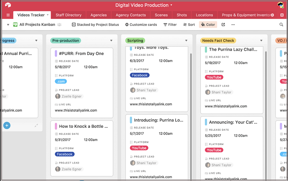This screenshot has width=288, height=181.
Task: Show more tables arrow icon
Action: coord(273,15)
